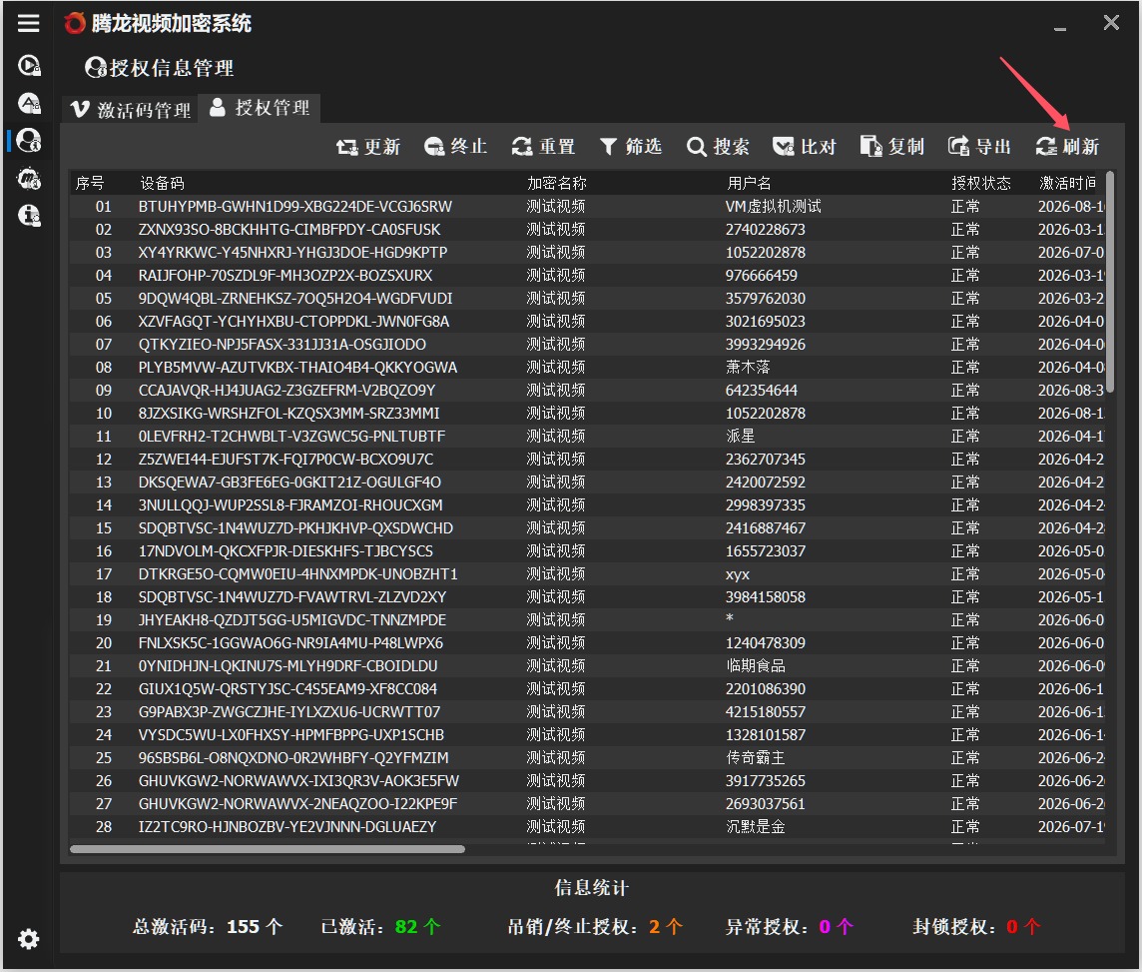Select the user name 临期食品
Screen dimensions: 1142x972
coord(756,666)
